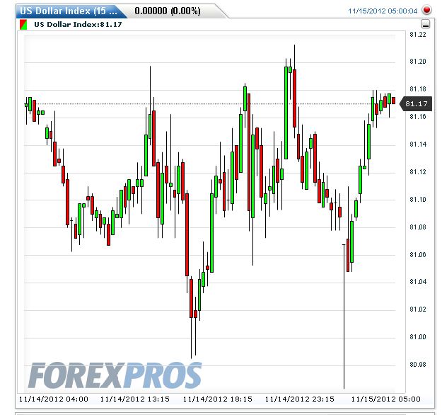Click the 81.18 price axis label
Screen dimensions: 442x415
[418, 89]
